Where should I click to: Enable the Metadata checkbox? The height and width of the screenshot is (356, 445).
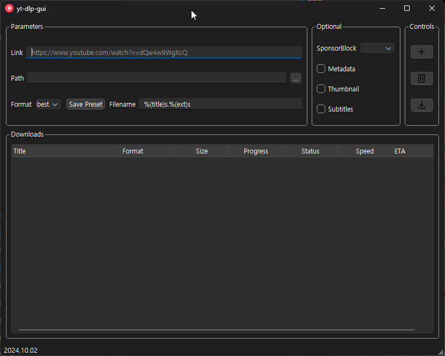pyautogui.click(x=321, y=69)
